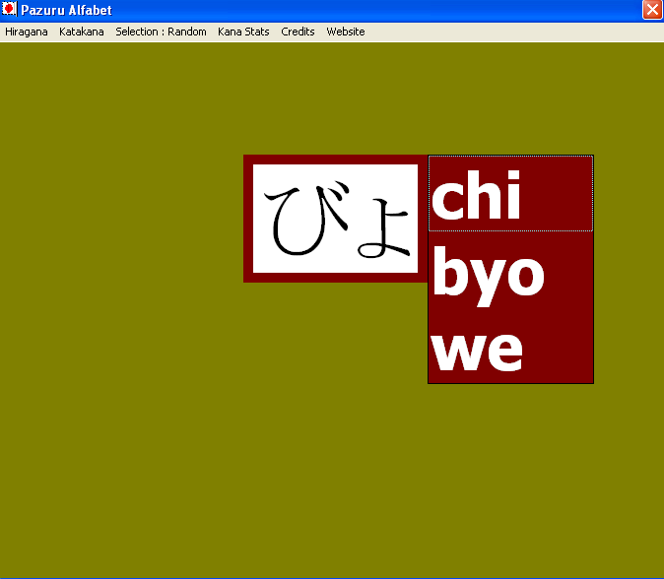
Task: Choose the "chi" answer
Action: tap(510, 193)
